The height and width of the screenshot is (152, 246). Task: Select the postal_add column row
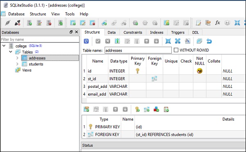pos(164,86)
